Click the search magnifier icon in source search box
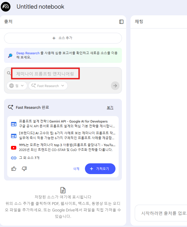 (x=9, y=73)
